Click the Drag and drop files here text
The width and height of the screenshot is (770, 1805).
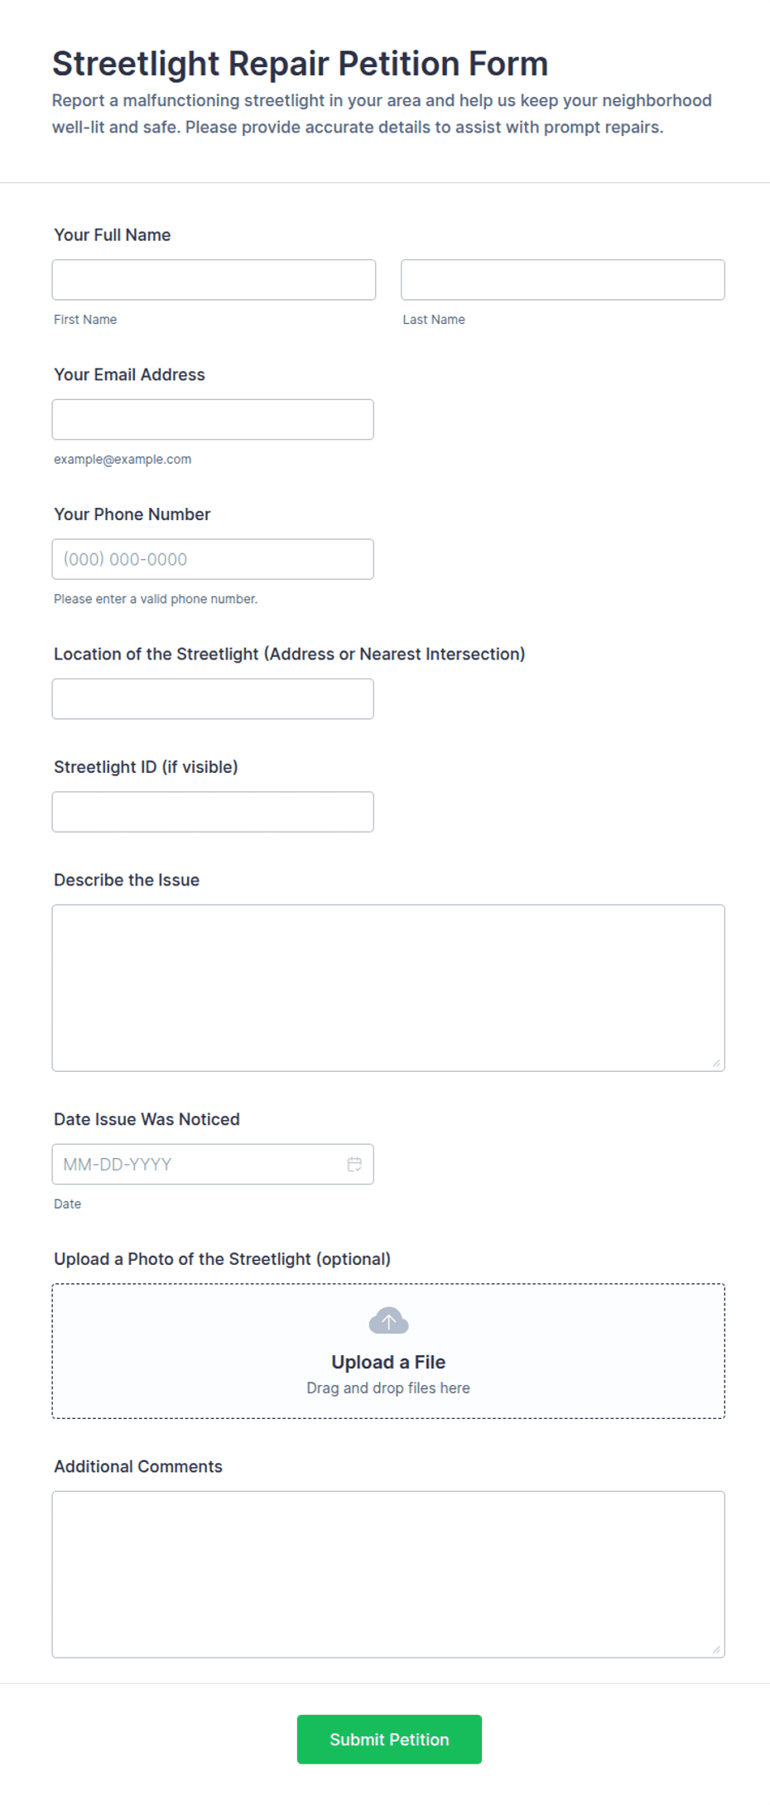point(388,1388)
